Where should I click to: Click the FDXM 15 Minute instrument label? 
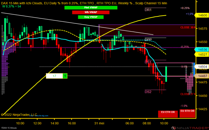tap(9, 128)
